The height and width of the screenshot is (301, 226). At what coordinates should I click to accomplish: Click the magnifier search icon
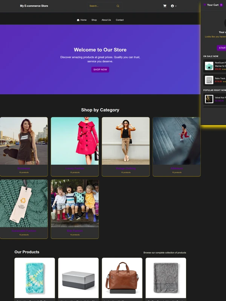tap(118, 6)
